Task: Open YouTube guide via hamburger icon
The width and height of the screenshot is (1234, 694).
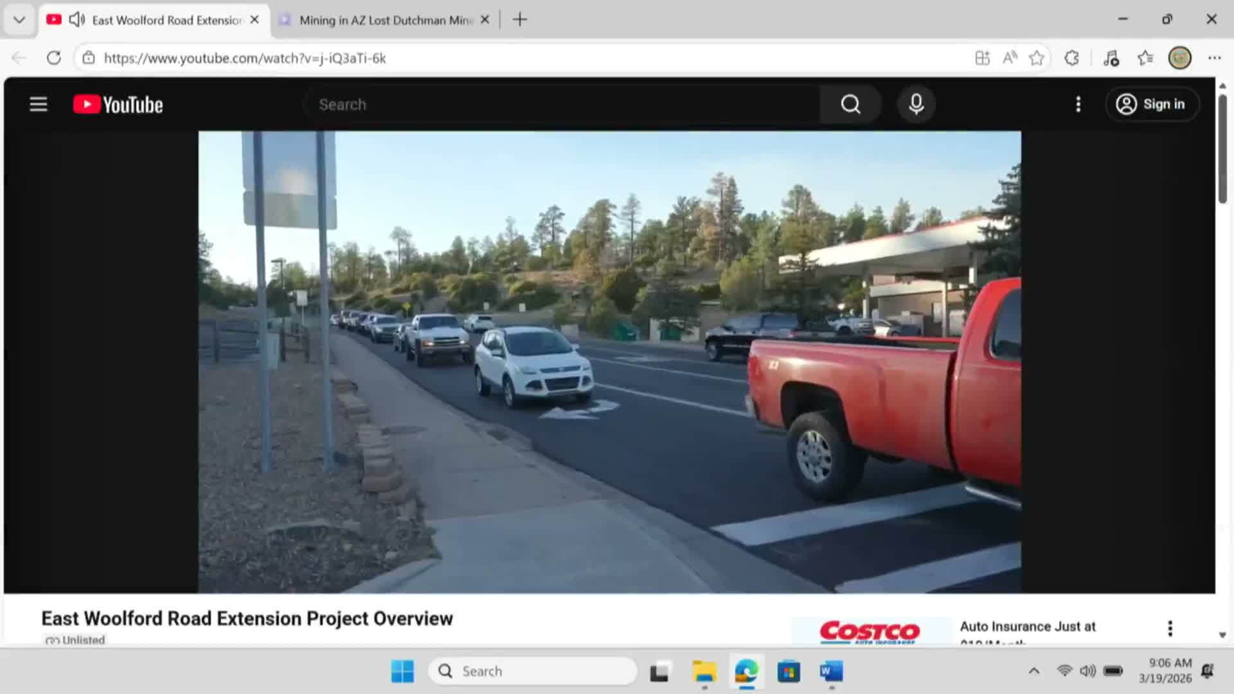Action: 38,104
